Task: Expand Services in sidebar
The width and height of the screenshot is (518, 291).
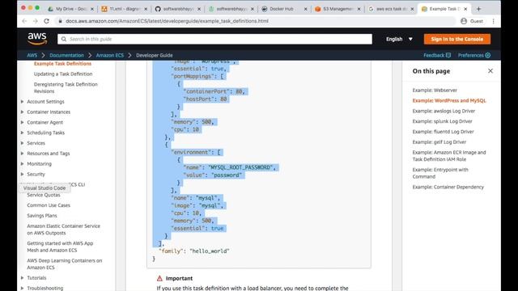Action: pyautogui.click(x=22, y=143)
